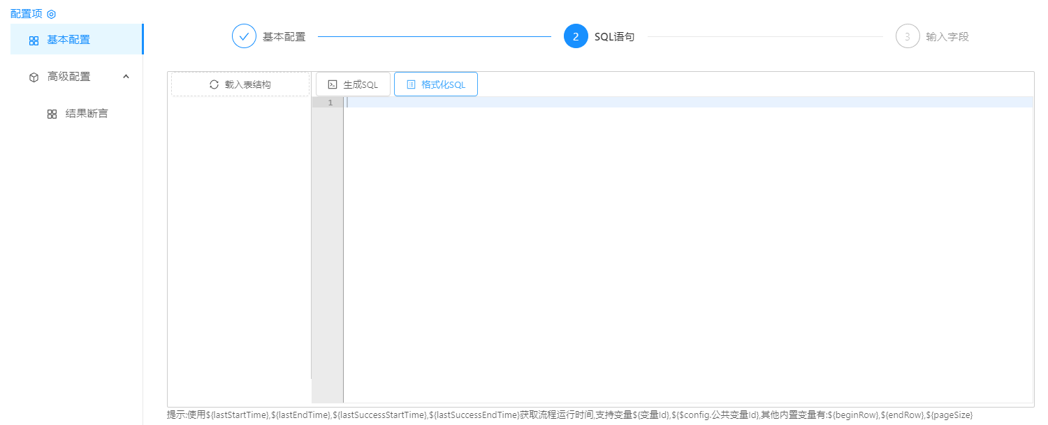Click the refresh icon in 载入表结构
Screen dimensions: 1048x425
(214, 84)
